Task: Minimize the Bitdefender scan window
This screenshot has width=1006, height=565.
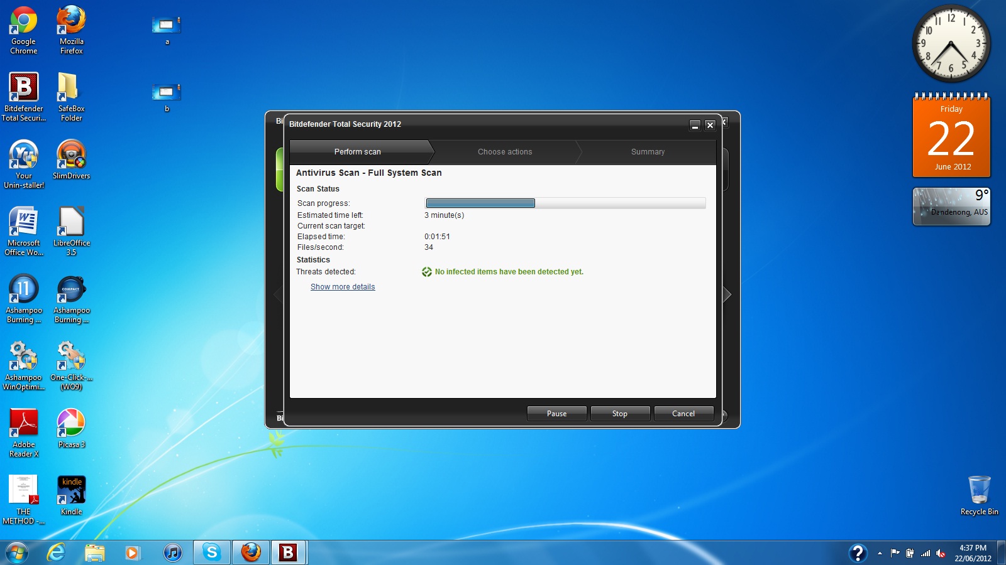Action: 695,126
